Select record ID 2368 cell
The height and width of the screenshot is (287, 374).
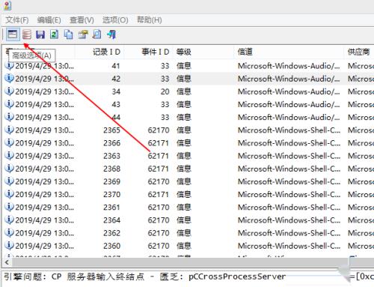click(112, 169)
